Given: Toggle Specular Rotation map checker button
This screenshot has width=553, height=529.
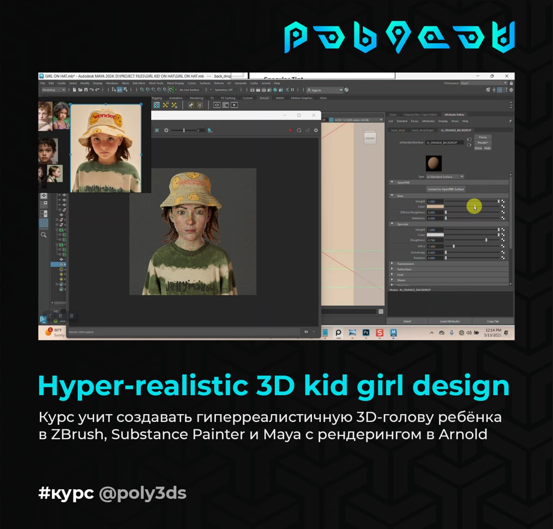Looking at the screenshot, I should point(503,258).
